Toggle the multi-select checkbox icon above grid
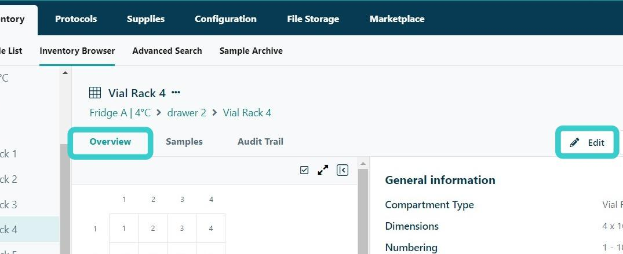The width and height of the screenshot is (623, 254). (x=304, y=170)
